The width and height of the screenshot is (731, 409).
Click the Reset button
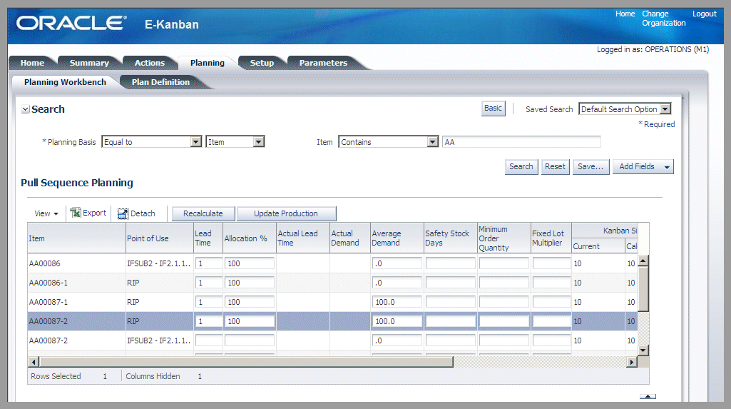[x=556, y=166]
